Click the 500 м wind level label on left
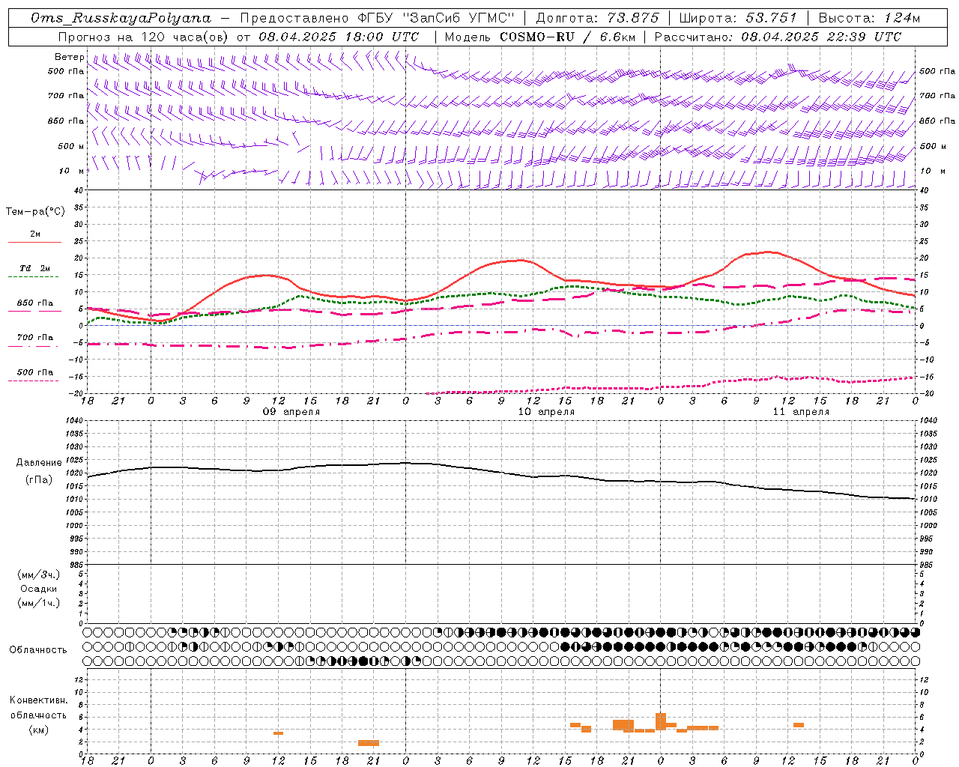 coord(71,147)
